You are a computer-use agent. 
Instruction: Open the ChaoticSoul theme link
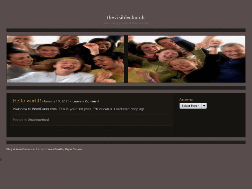click(x=53, y=149)
